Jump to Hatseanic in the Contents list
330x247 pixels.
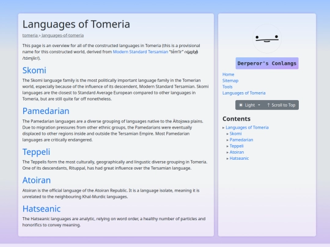pyautogui.click(x=239, y=159)
